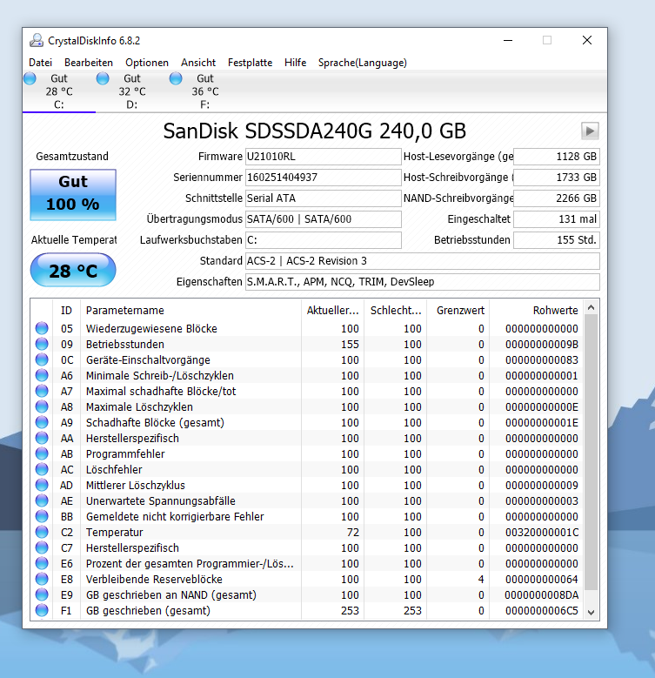The height and width of the screenshot is (678, 655).
Task: Select the D: drive status orb
Action: click(x=103, y=78)
